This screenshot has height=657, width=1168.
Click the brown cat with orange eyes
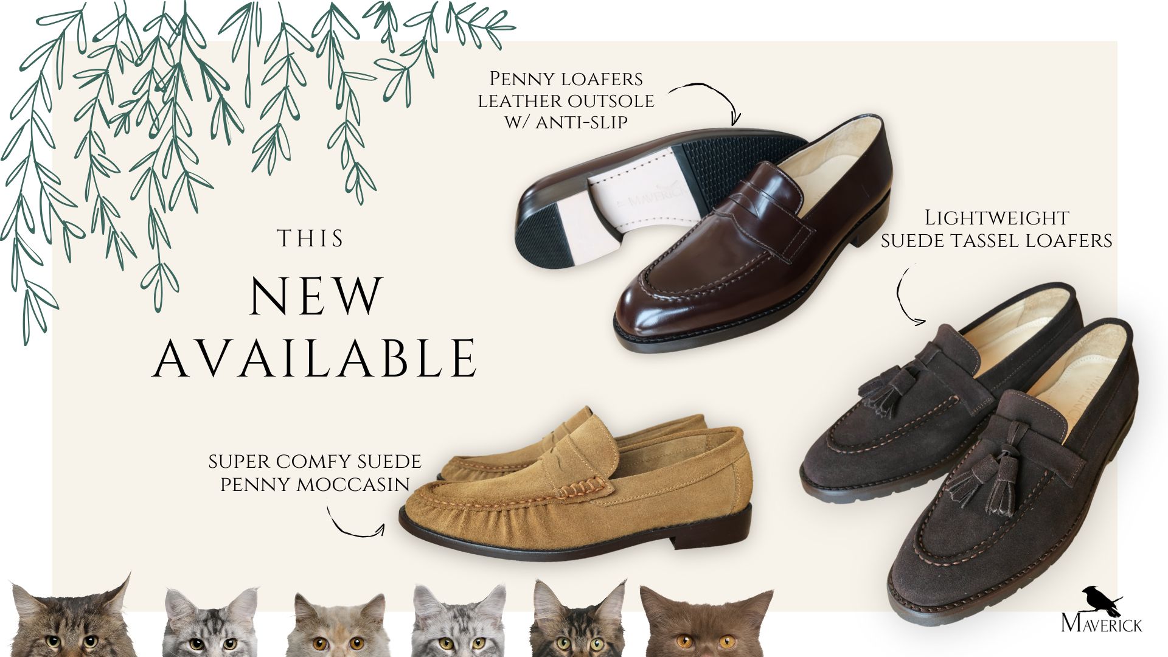[706, 622]
